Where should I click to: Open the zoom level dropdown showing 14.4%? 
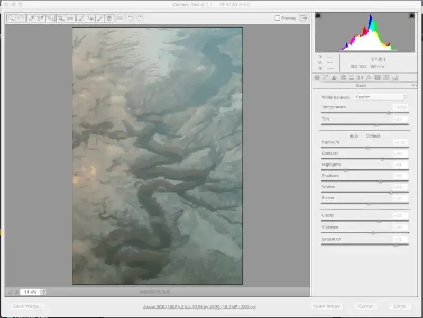43,292
